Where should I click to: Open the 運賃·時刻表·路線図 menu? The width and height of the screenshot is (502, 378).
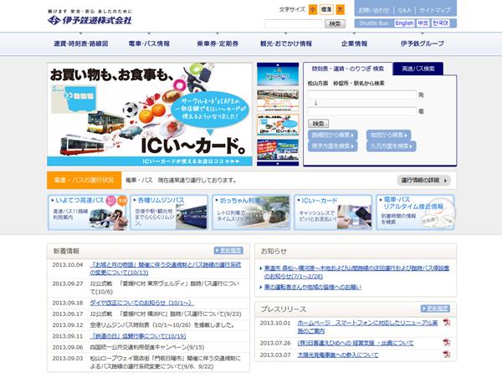coord(80,43)
